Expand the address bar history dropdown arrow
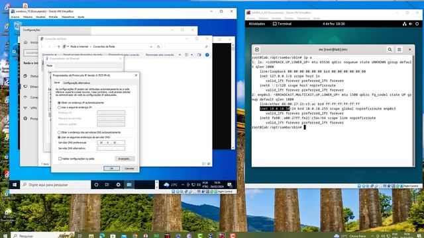This screenshot has height=238, width=424. (151, 47)
